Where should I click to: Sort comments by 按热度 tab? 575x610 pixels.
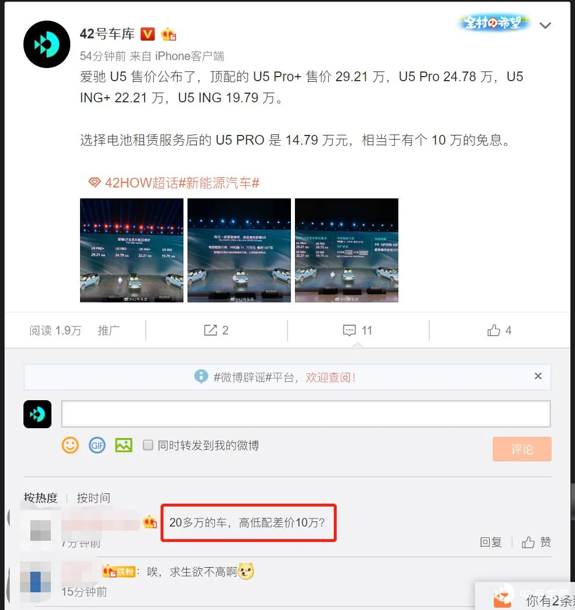(x=41, y=497)
